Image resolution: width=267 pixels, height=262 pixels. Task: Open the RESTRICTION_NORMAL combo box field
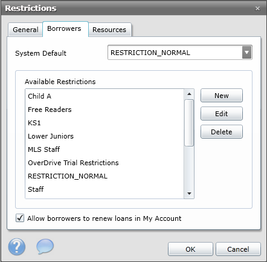pyautogui.click(x=180, y=53)
